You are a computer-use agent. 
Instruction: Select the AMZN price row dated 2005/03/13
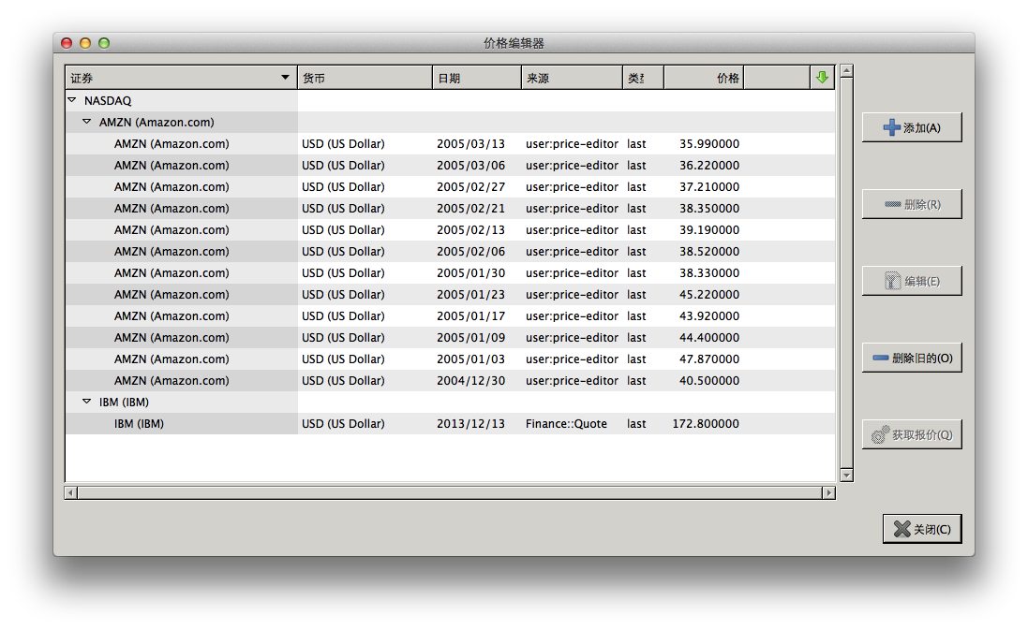pos(450,143)
